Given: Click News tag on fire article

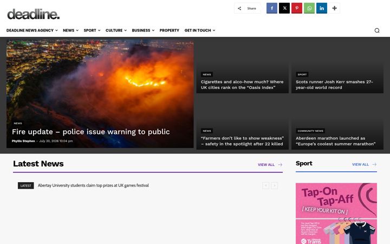Looking at the screenshot, I should 18,123.
